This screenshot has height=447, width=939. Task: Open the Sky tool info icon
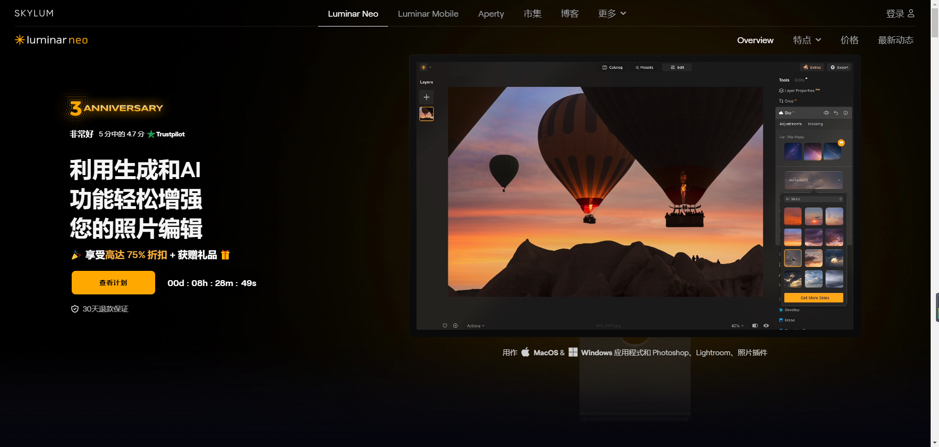pyautogui.click(x=846, y=113)
